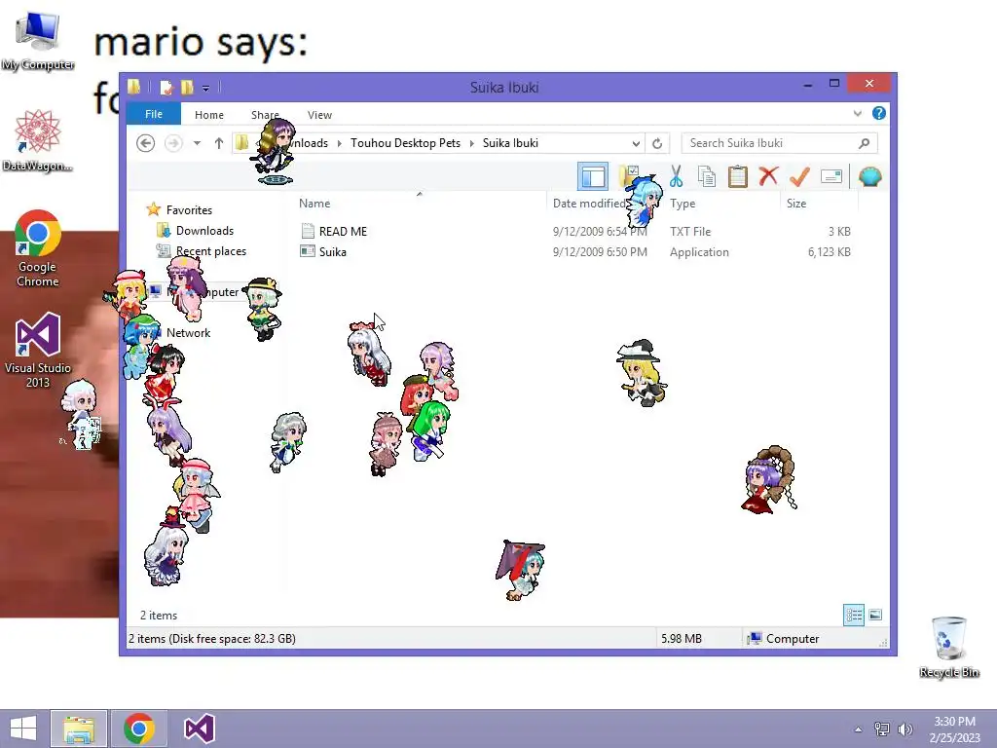
Task: Sort by the Name column header
Action: pyautogui.click(x=314, y=203)
